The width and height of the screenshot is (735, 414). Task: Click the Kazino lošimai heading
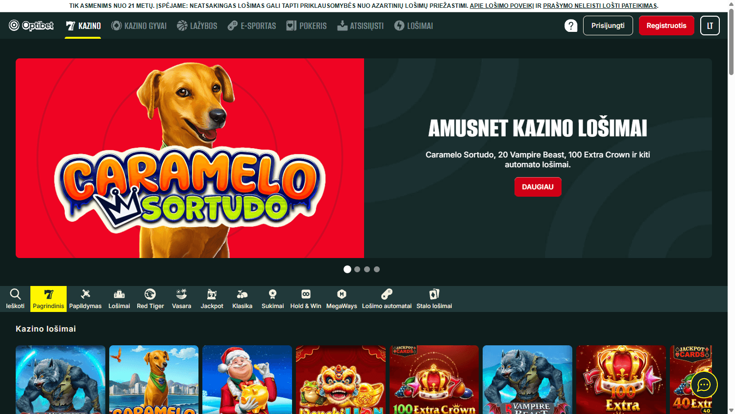point(46,329)
